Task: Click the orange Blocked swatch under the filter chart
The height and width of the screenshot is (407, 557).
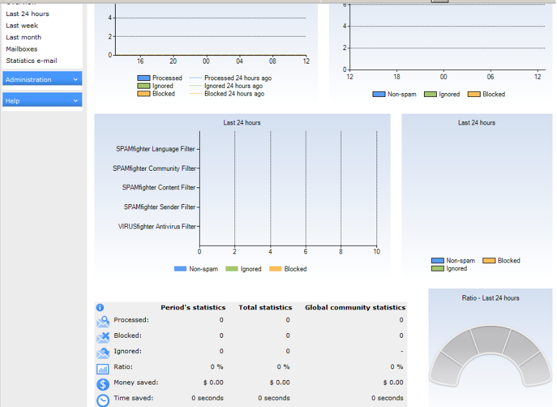Action: 275,269
